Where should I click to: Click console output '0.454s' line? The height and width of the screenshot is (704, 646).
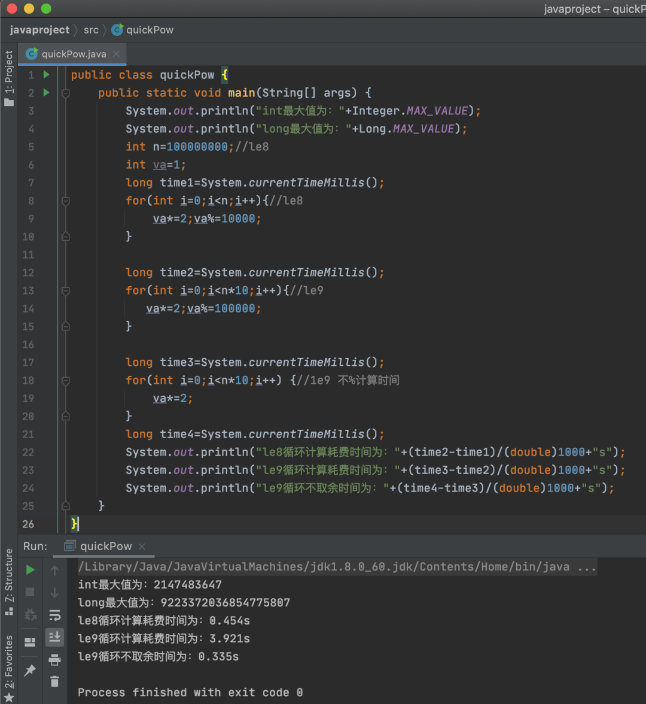(x=164, y=620)
